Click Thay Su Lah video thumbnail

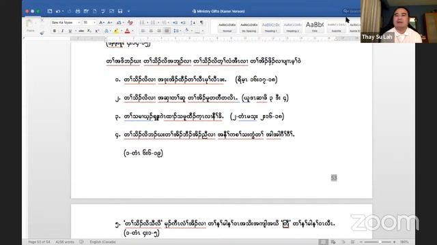click(x=399, y=21)
